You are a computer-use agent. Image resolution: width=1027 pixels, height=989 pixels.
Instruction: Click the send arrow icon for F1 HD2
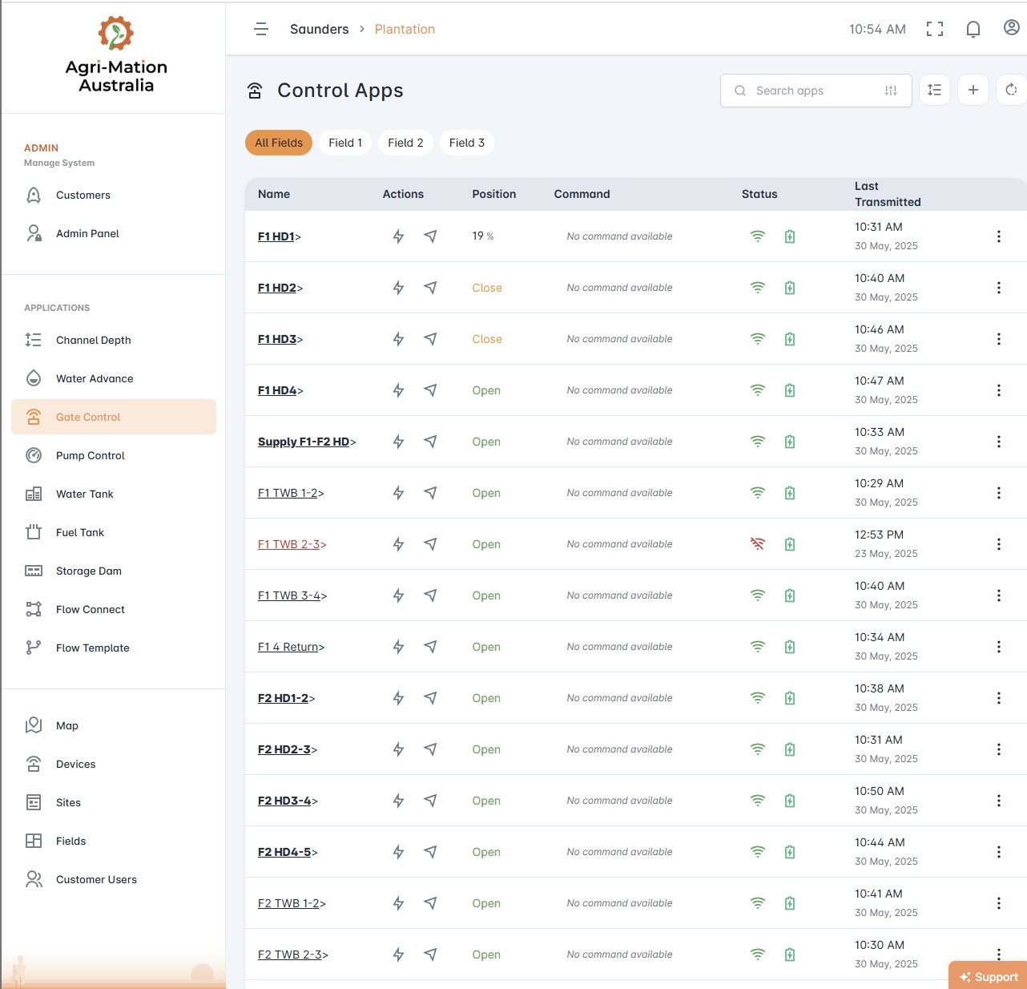430,288
